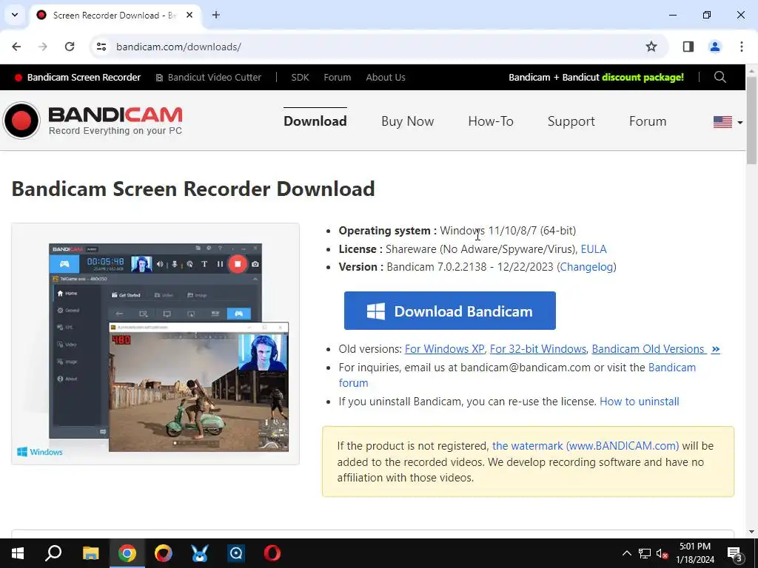Open the Changelog link
Viewport: 758px width, 568px height.
click(586, 267)
